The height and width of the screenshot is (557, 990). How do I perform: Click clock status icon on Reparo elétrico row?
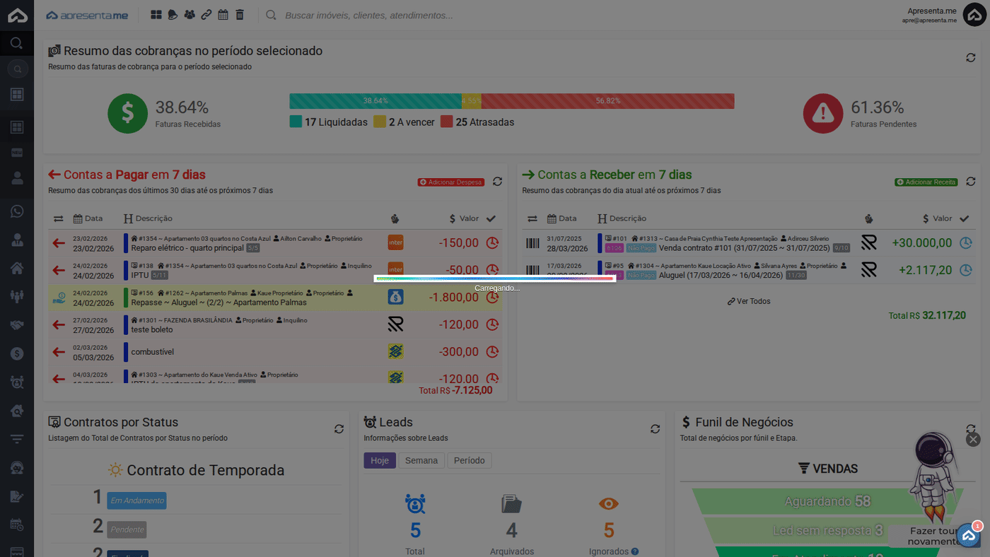pyautogui.click(x=492, y=242)
